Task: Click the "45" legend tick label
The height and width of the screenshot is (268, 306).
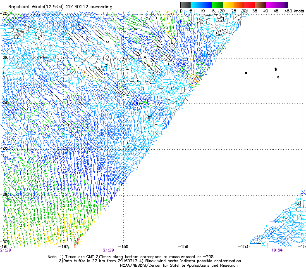Action: tap(276, 11)
